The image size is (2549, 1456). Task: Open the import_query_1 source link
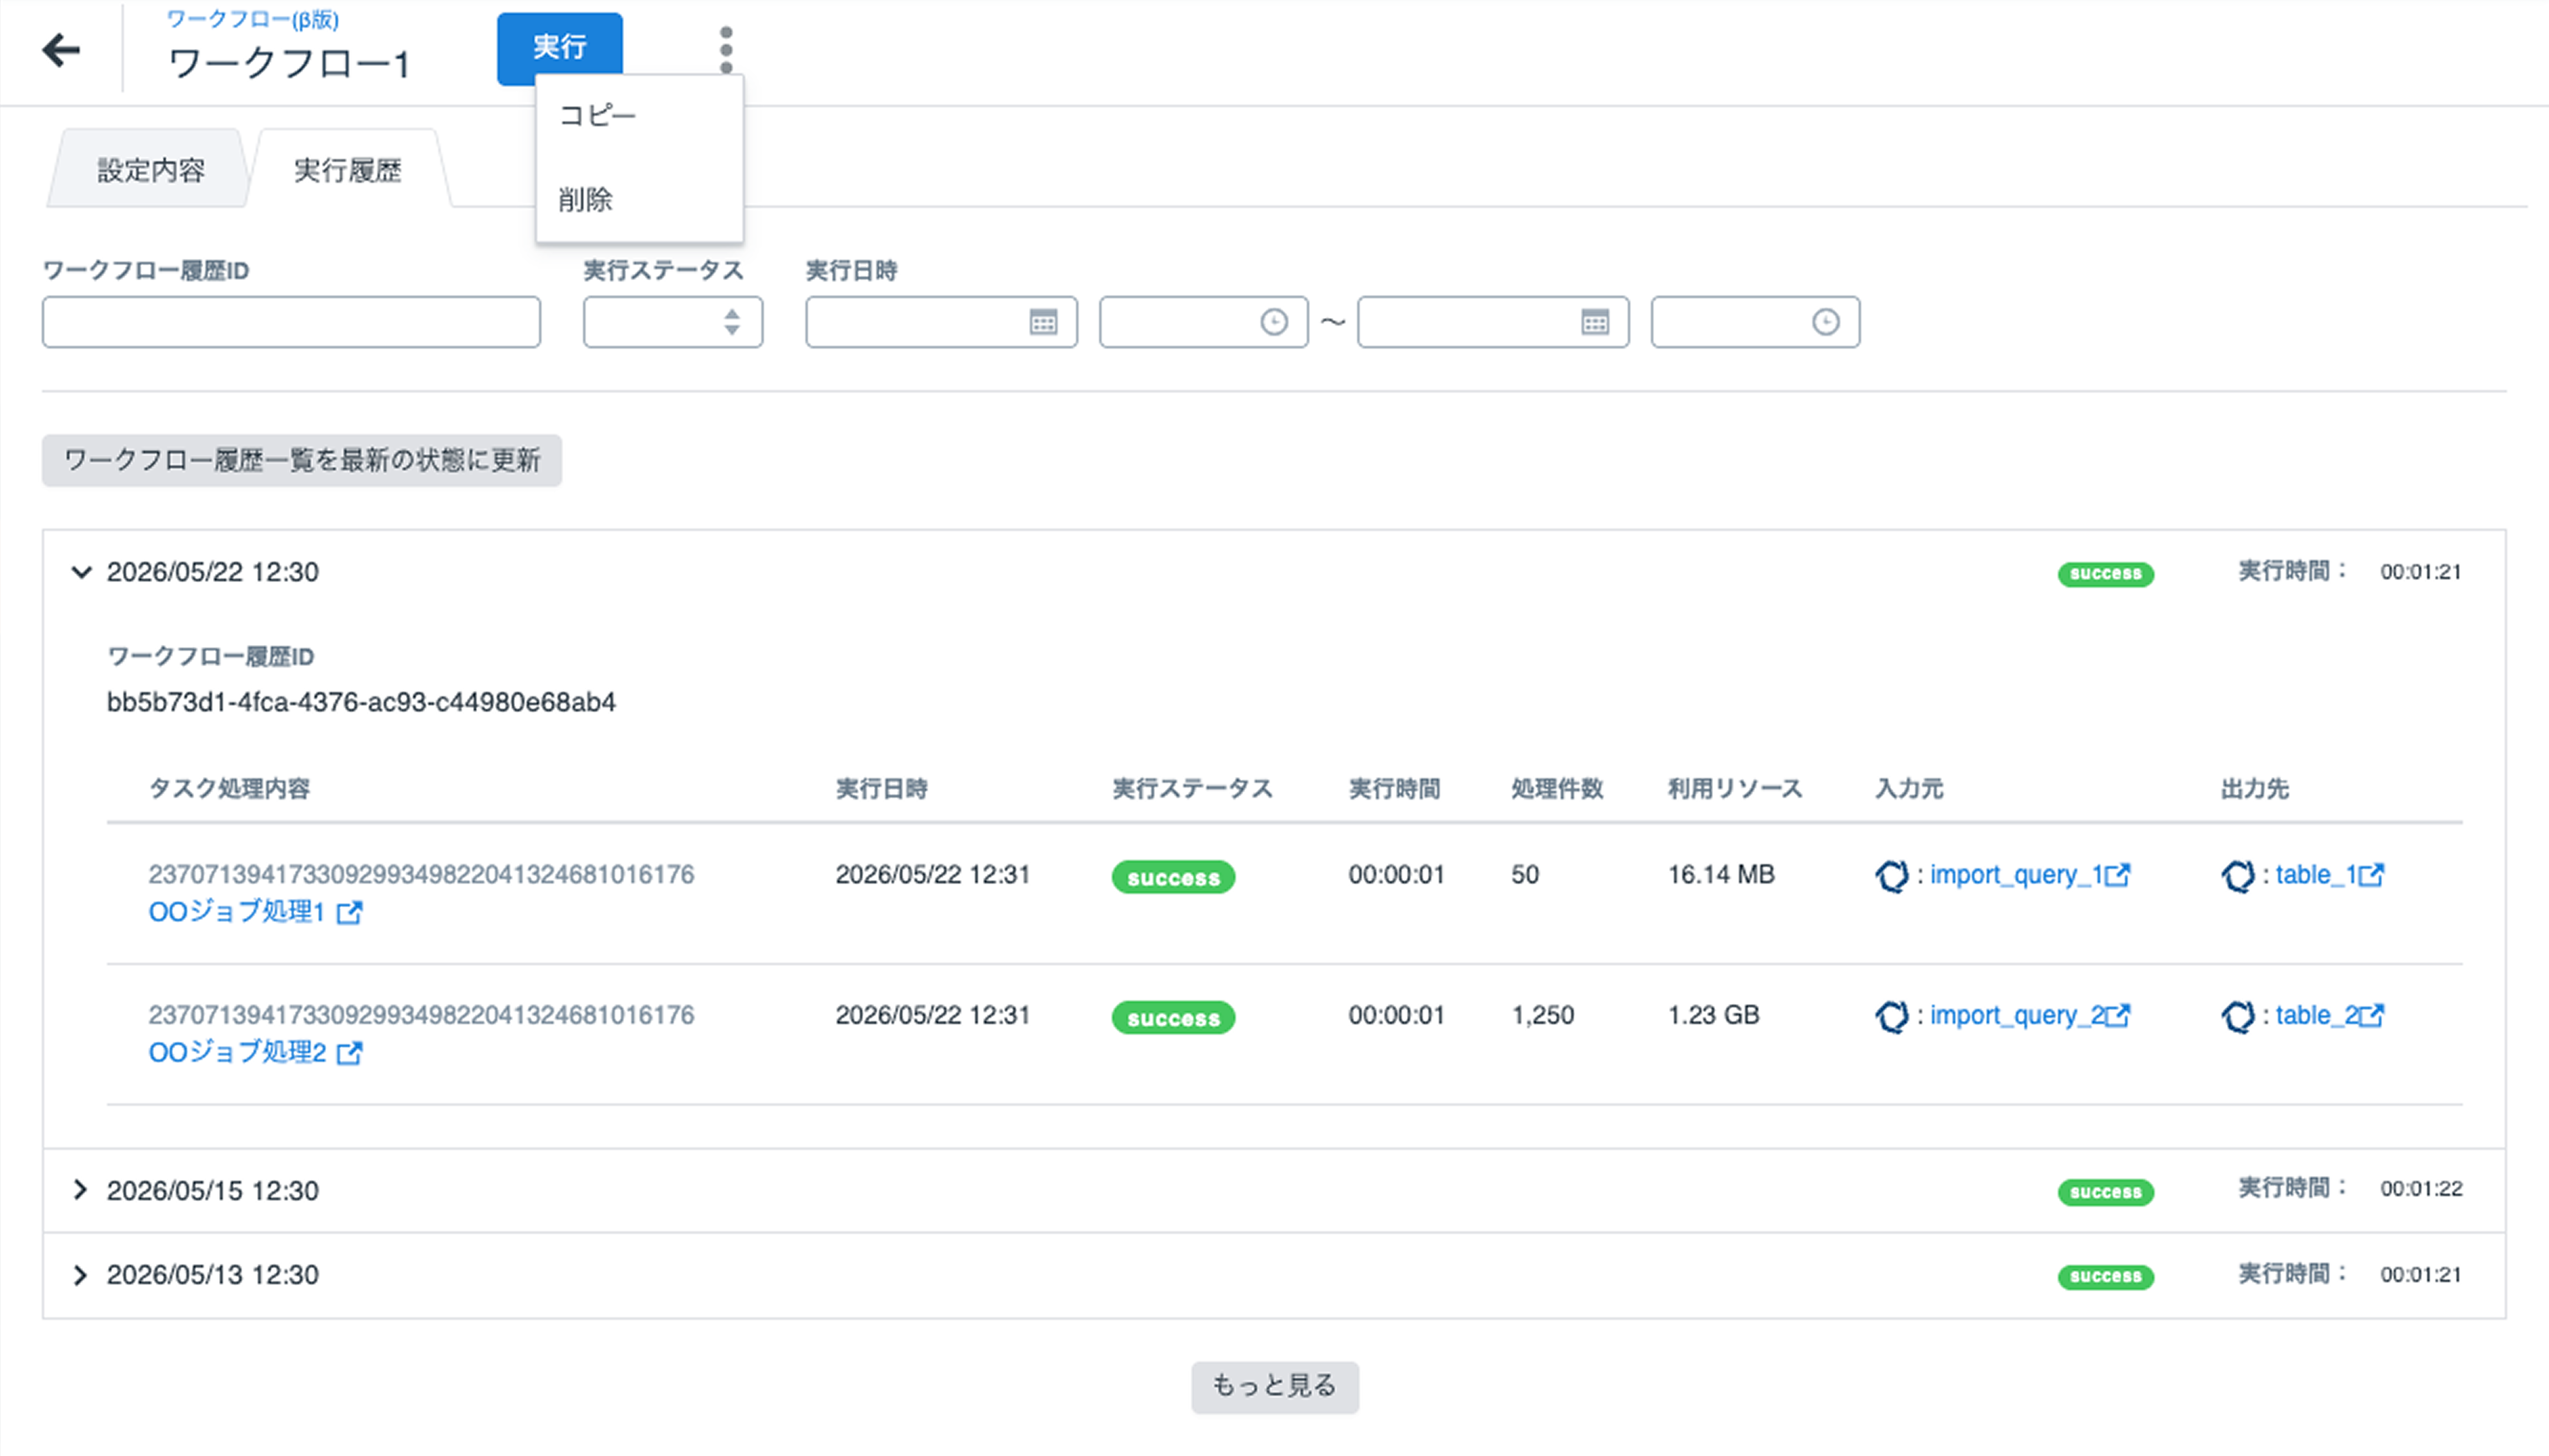(x=2016, y=875)
